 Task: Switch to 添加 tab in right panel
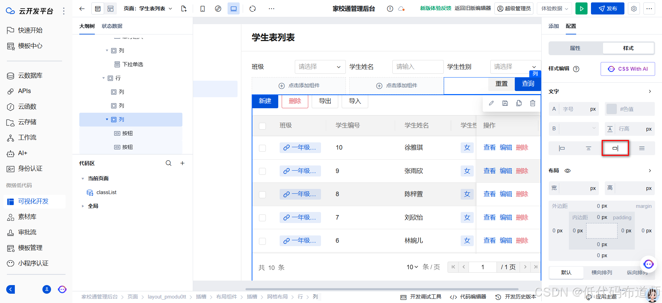pyautogui.click(x=553, y=26)
